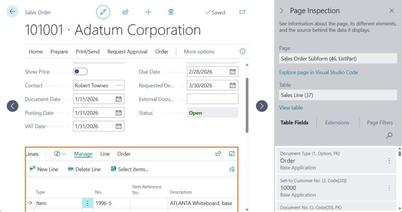Open Document Type field options menu
This screenshot has height=212, width=402.
coord(389,161)
